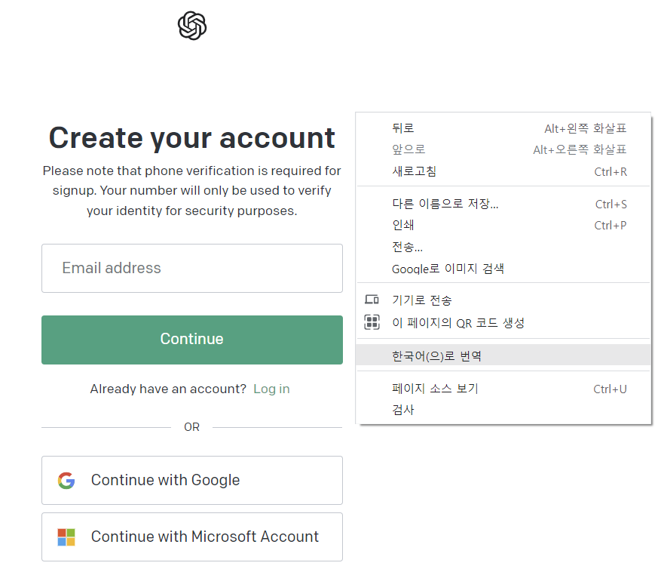Click the Google G icon
Screen dimensions: 664x569
66,480
